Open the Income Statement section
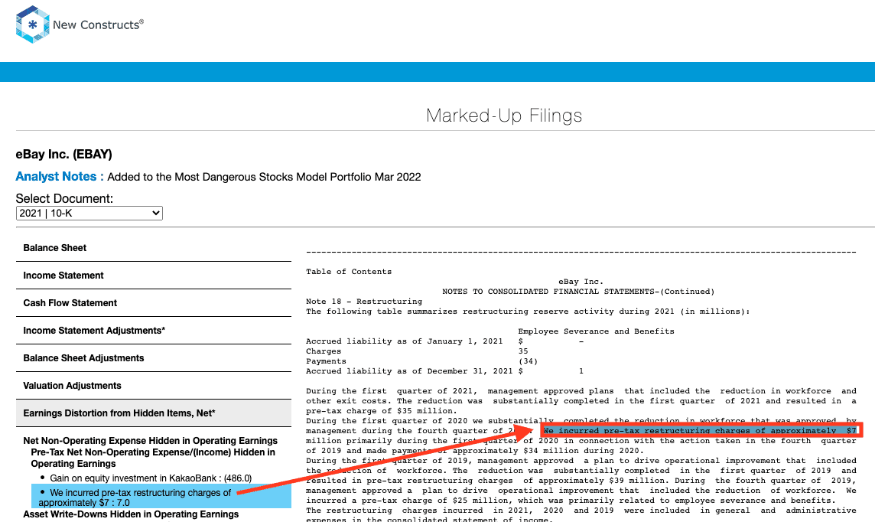 tap(154, 276)
